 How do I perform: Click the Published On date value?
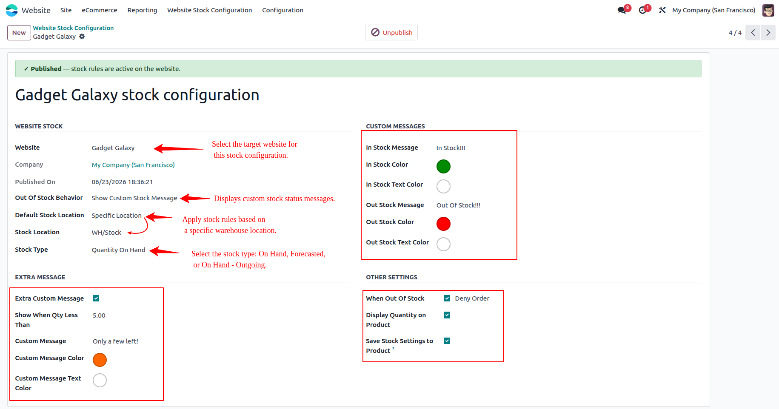[x=122, y=182]
